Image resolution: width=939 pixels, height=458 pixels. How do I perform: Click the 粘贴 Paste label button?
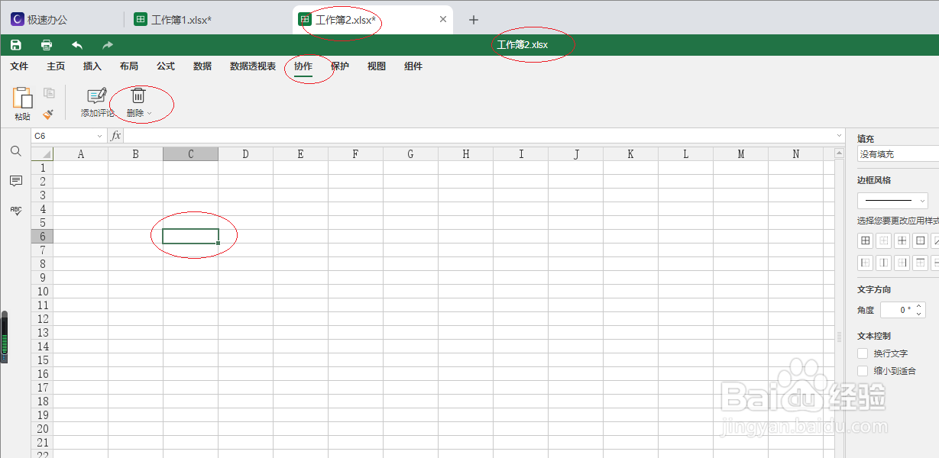[x=23, y=117]
